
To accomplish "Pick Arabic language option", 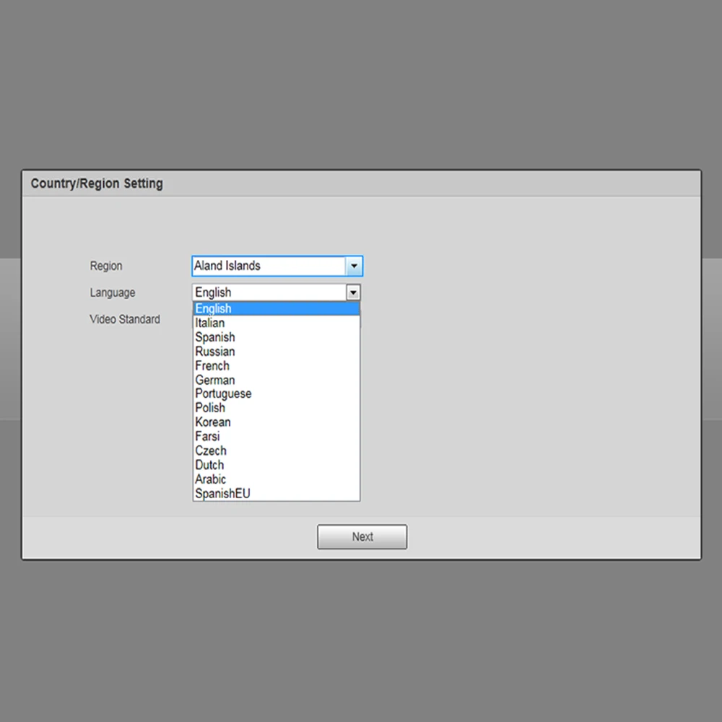I will pos(277,479).
